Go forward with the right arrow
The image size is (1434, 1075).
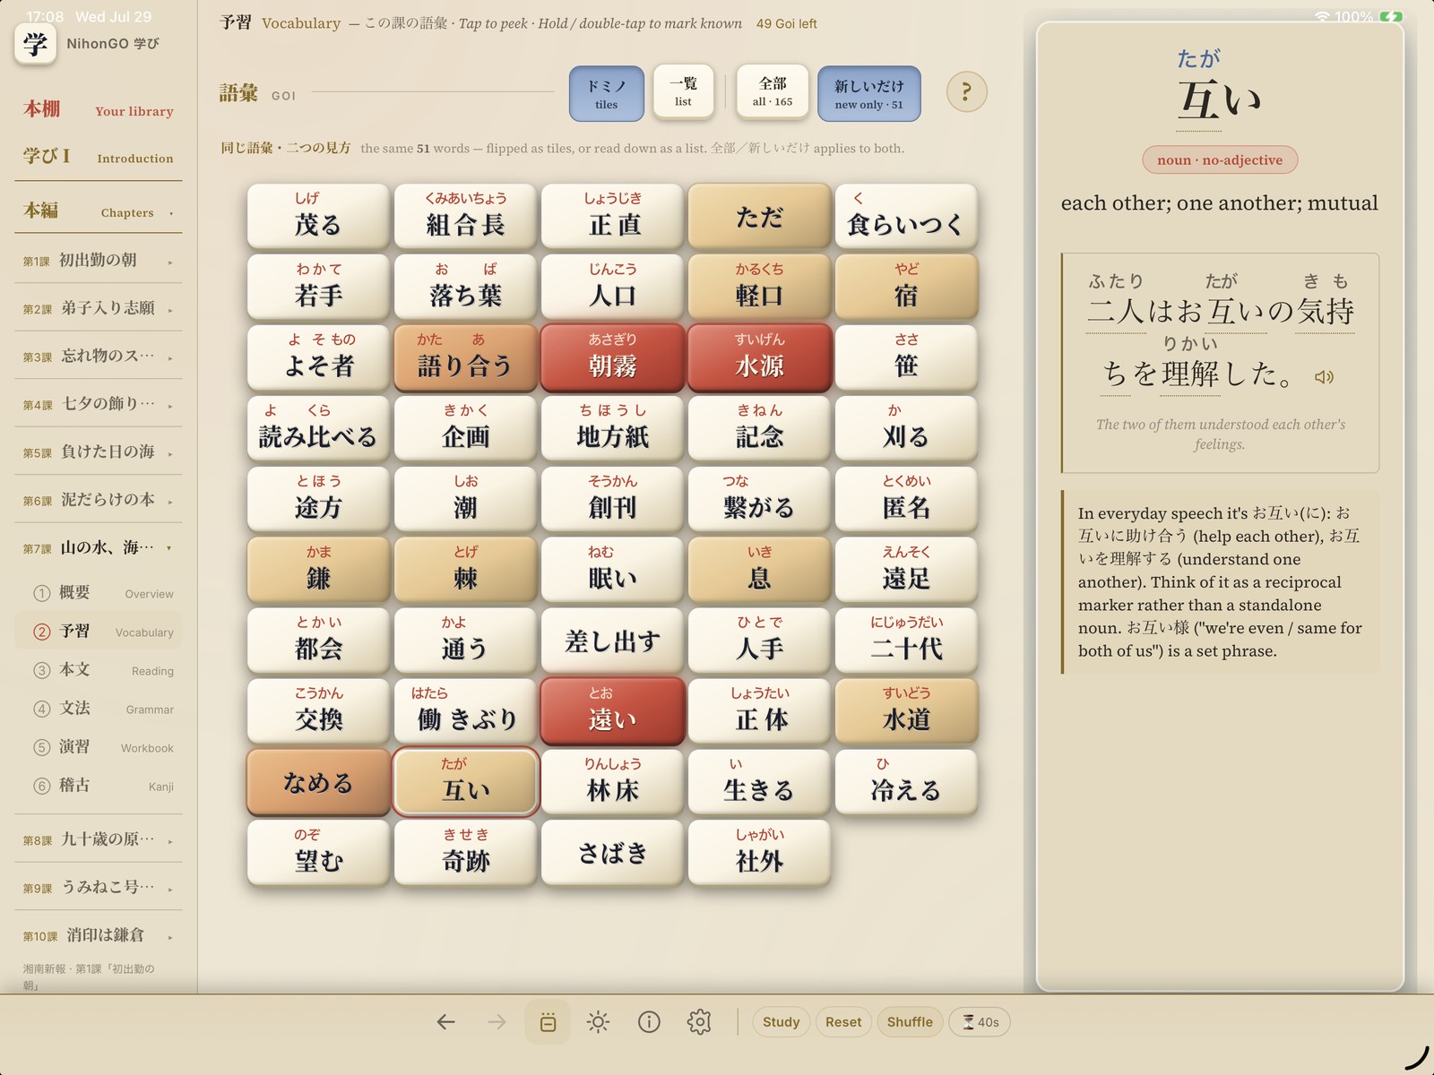pyautogui.click(x=497, y=1022)
